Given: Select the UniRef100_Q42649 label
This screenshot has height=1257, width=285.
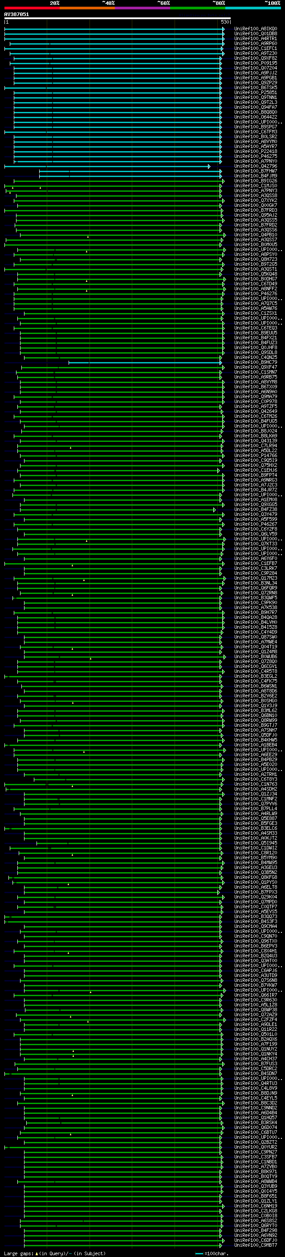Looking at the screenshot, I should [x=256, y=412].
